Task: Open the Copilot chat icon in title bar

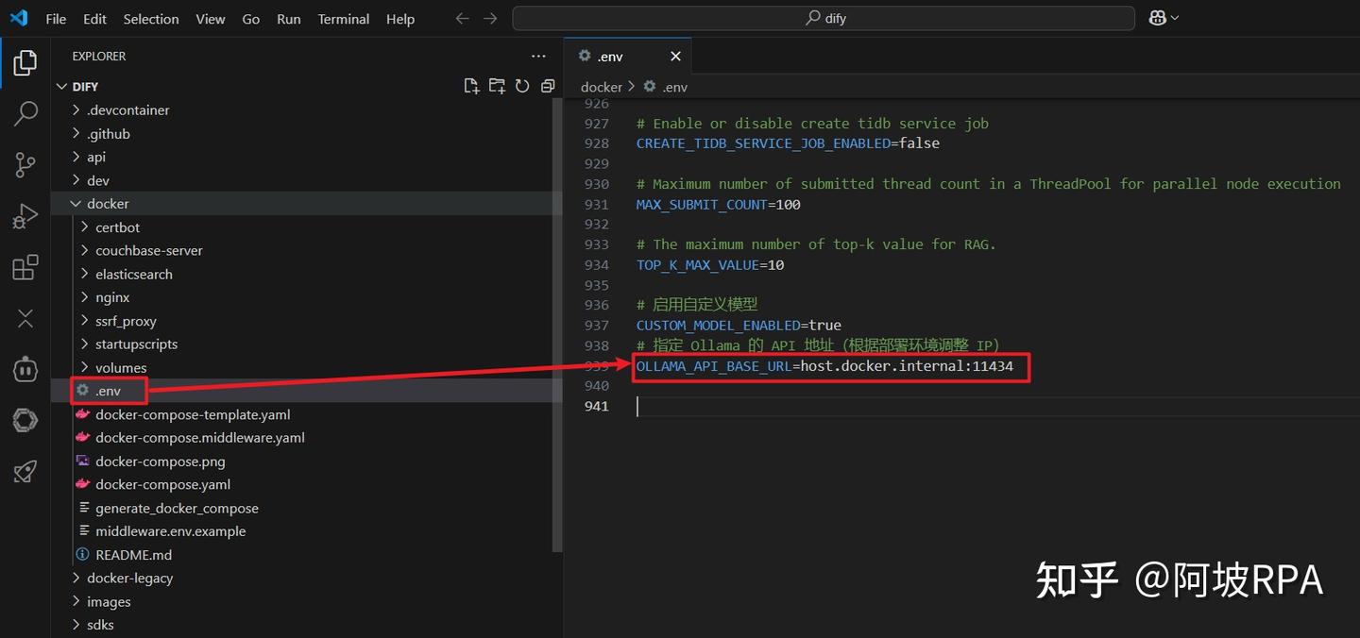Action: point(1158,18)
